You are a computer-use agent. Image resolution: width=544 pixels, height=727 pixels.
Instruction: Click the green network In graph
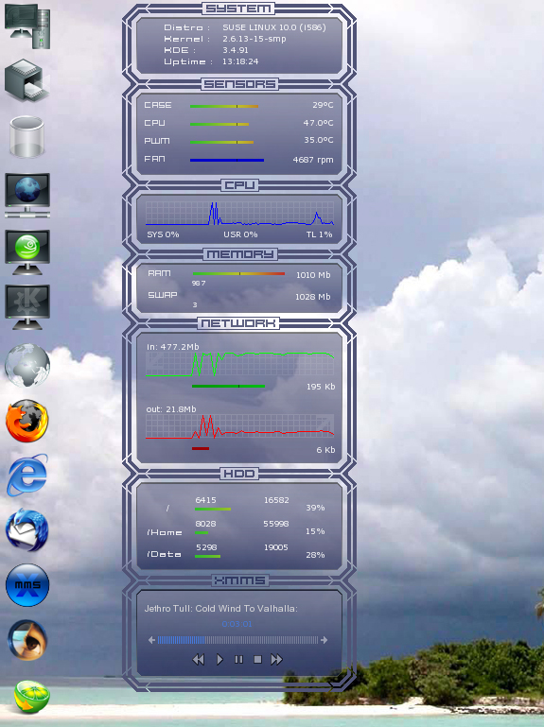(239, 364)
